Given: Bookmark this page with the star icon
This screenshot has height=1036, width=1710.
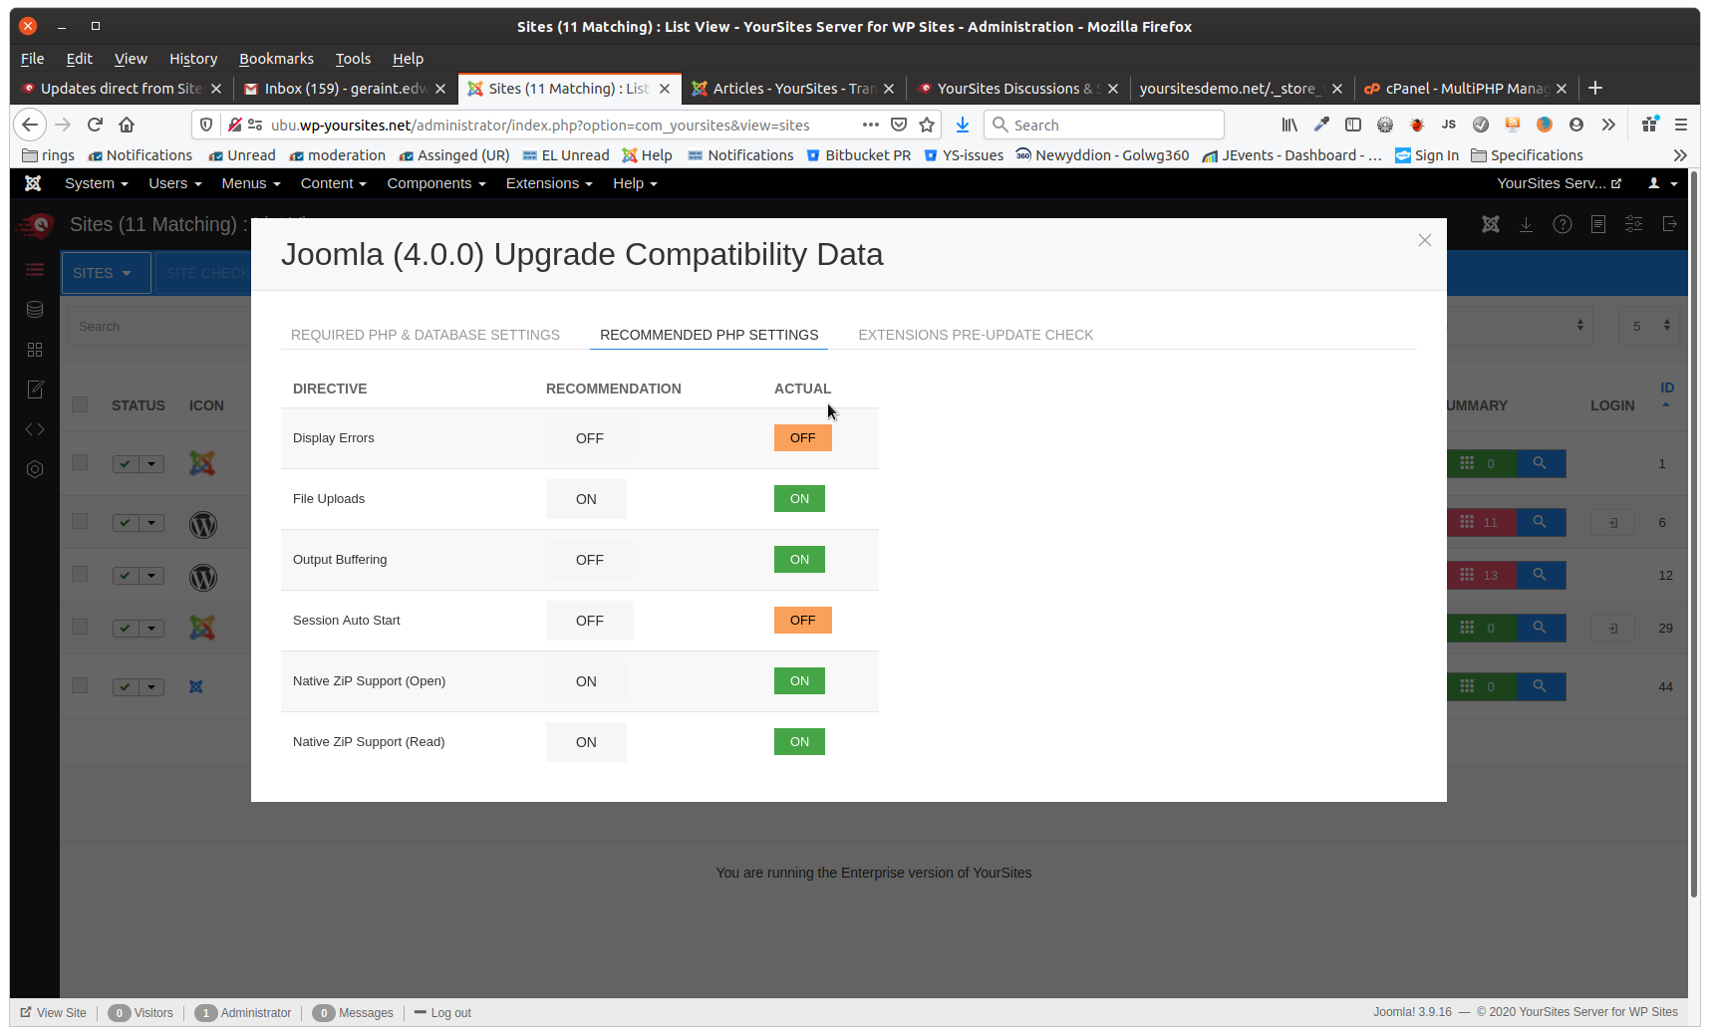Looking at the screenshot, I should (x=927, y=125).
